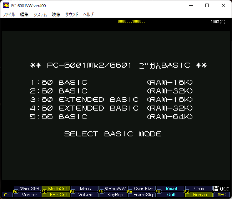The height and width of the screenshot is (199, 232).
Task: Click the RecWAV recording button
Action: tap(114, 189)
